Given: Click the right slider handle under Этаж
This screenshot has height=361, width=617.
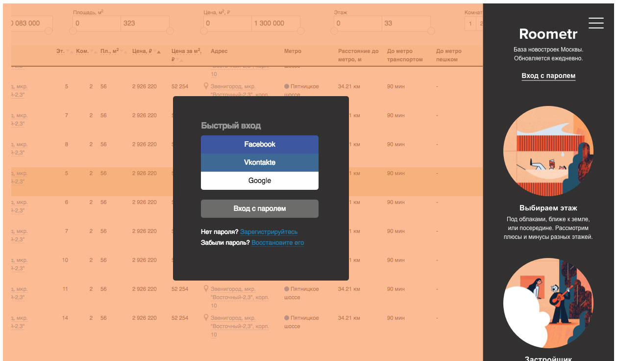Looking at the screenshot, I should pos(431,31).
